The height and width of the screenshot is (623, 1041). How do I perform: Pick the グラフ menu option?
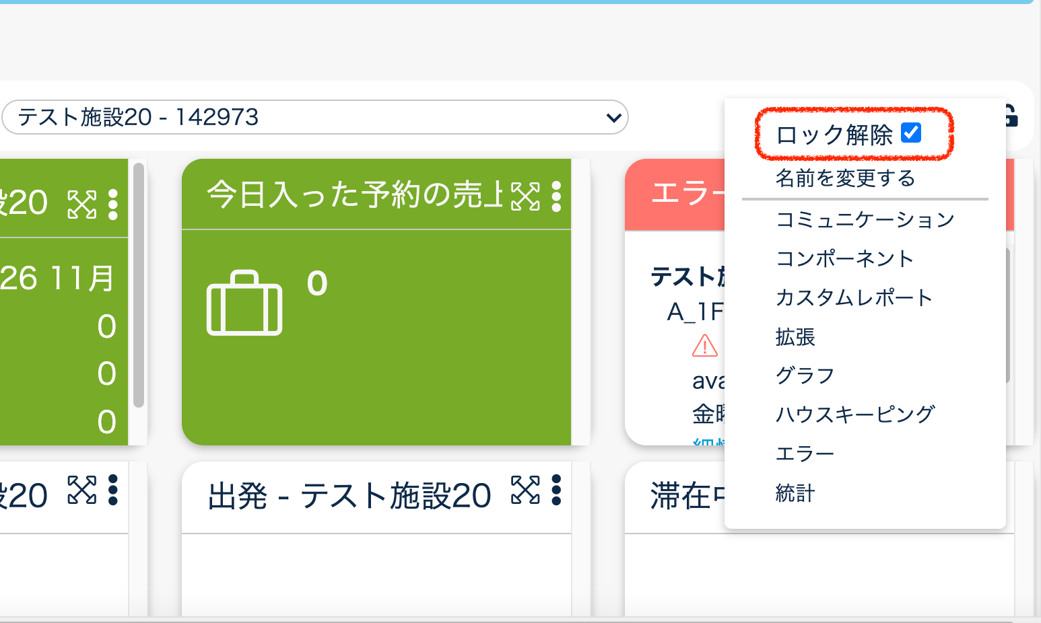point(805,375)
